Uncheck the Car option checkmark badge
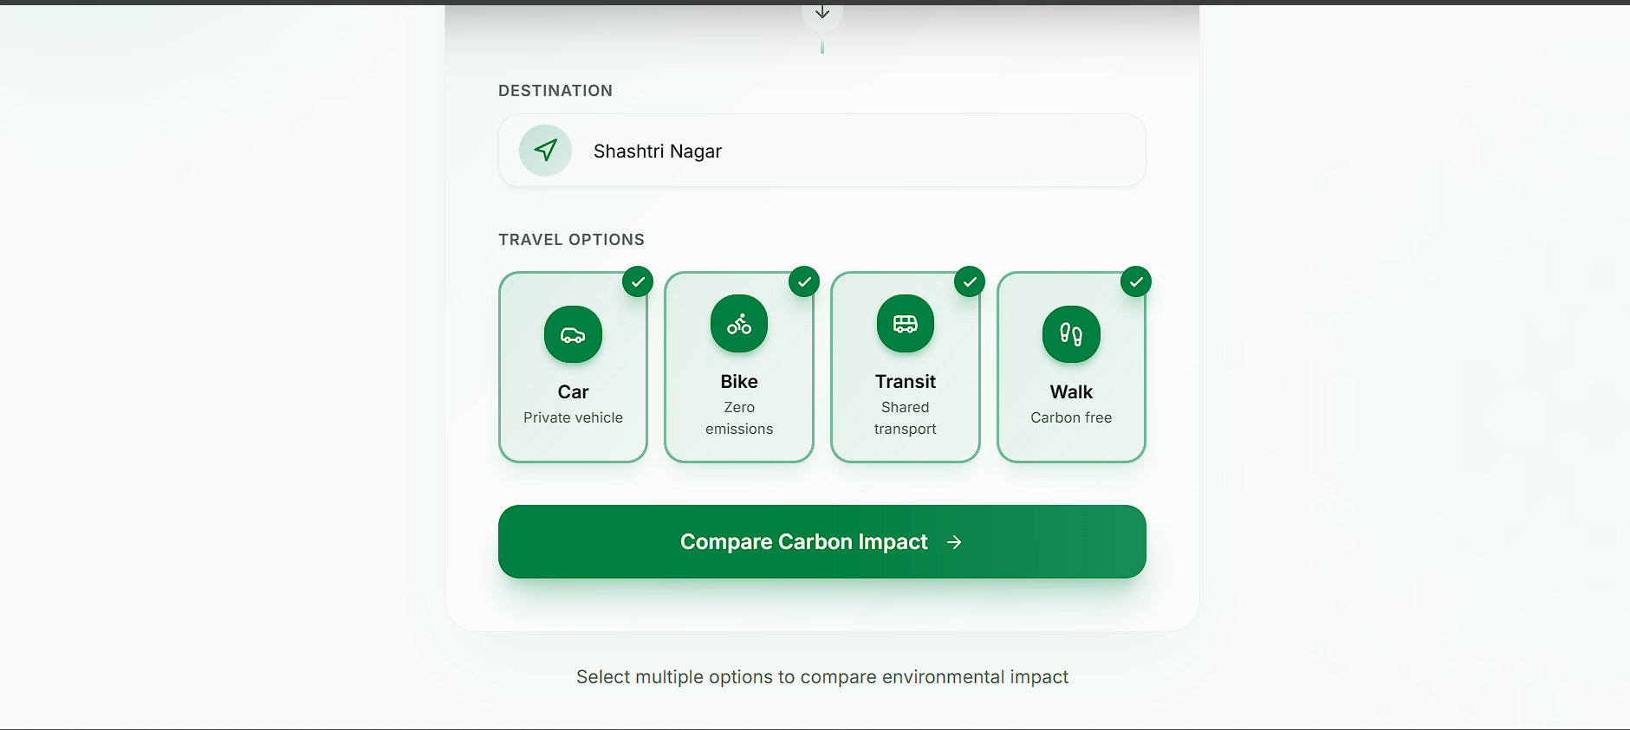 pyautogui.click(x=638, y=281)
